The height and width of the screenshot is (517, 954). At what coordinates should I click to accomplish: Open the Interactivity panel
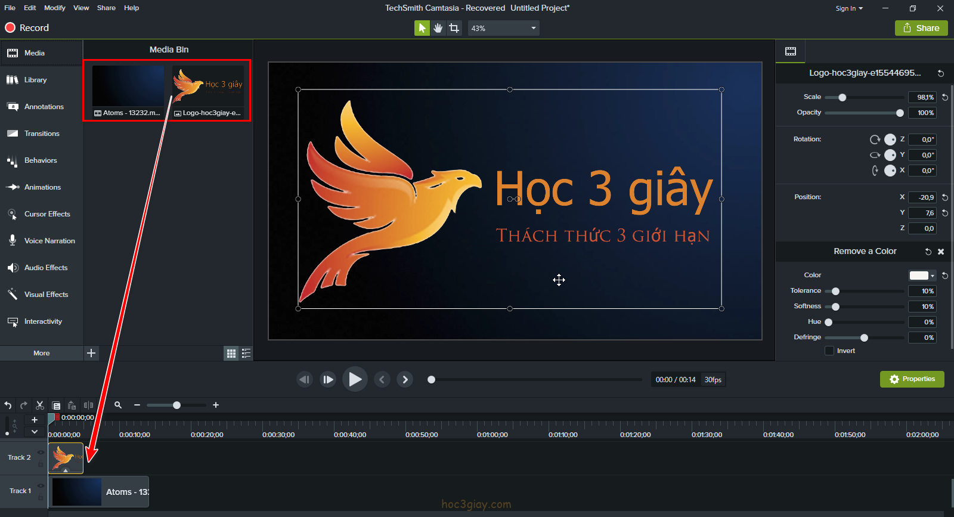[41, 321]
